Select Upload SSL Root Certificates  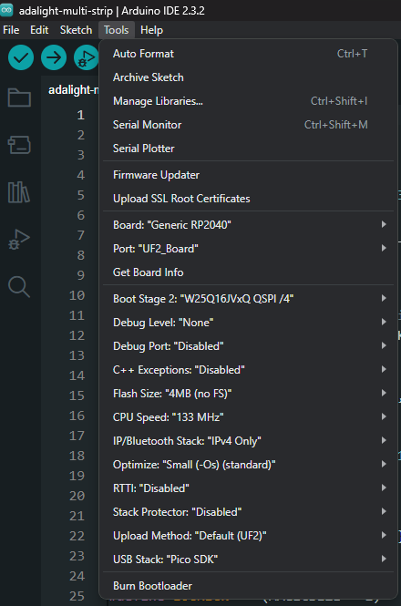[248, 199]
